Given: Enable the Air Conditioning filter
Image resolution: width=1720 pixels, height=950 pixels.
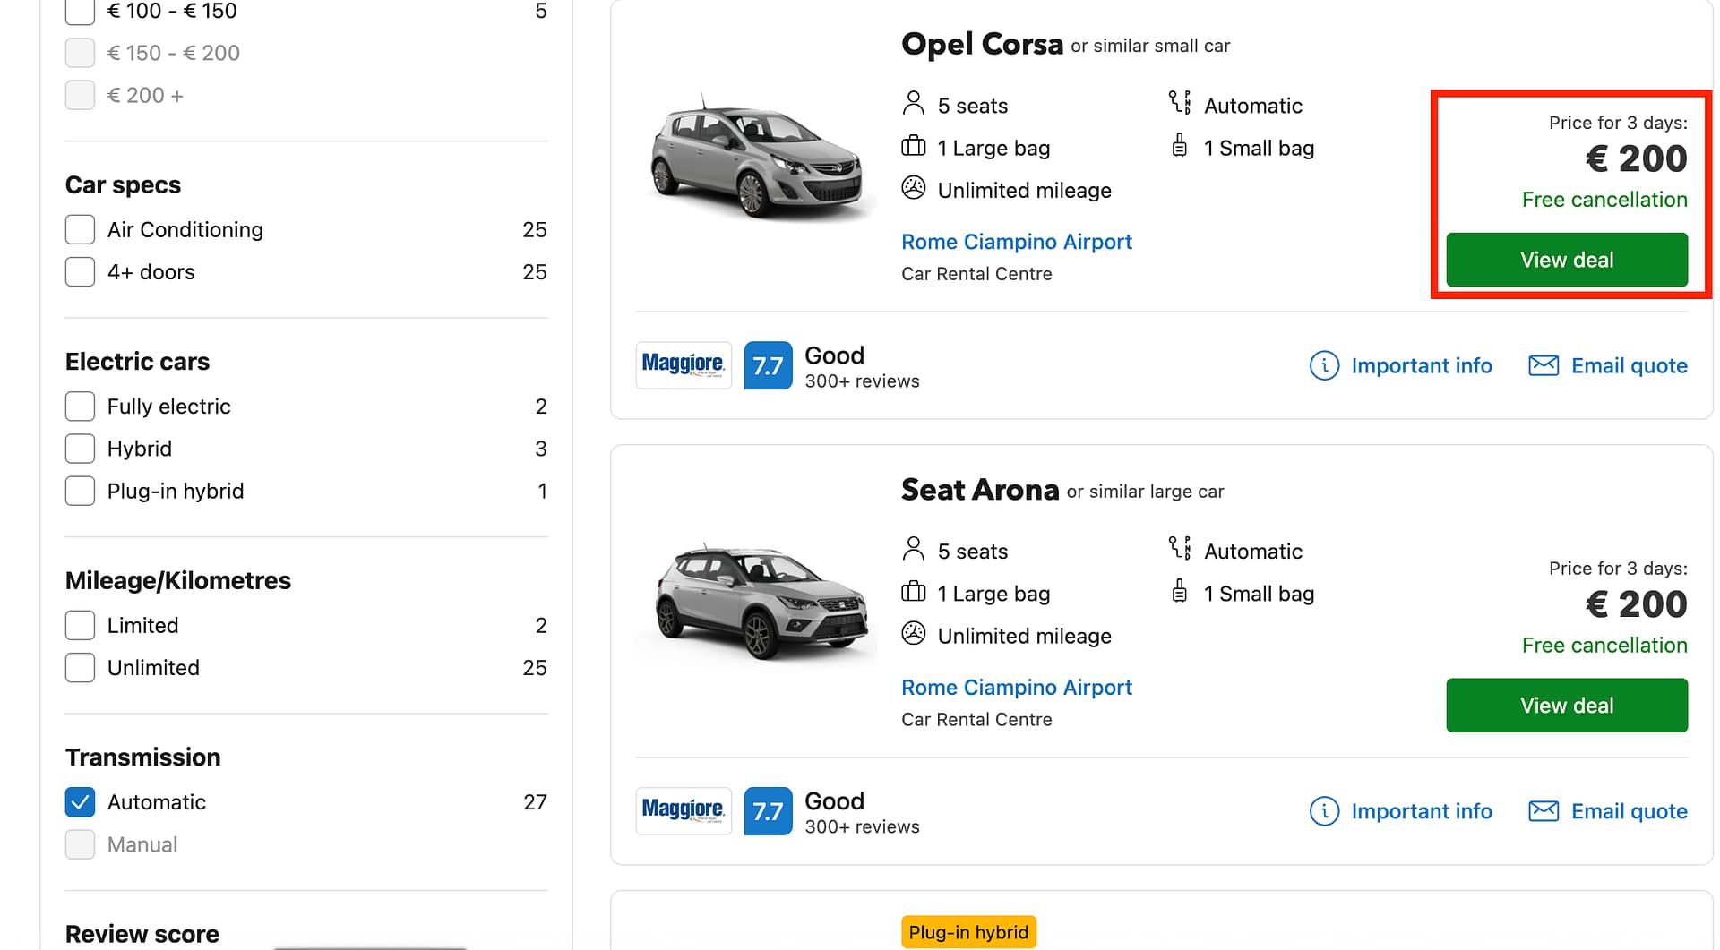Looking at the screenshot, I should pos(80,229).
